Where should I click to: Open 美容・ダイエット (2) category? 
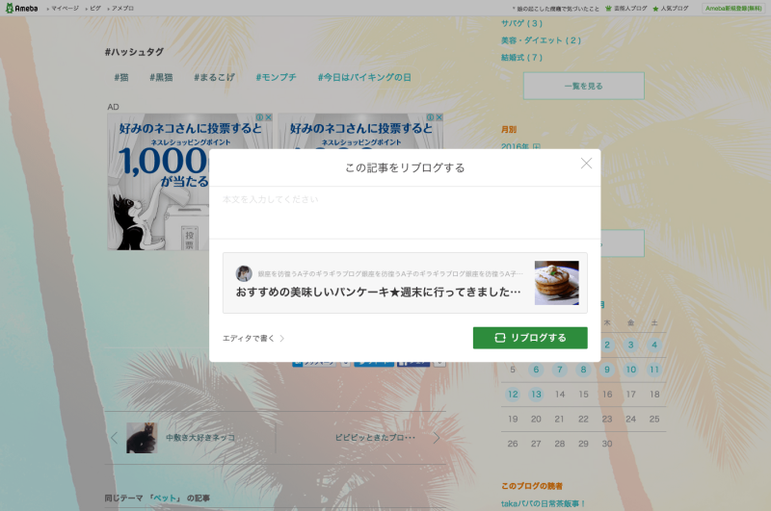pos(541,40)
